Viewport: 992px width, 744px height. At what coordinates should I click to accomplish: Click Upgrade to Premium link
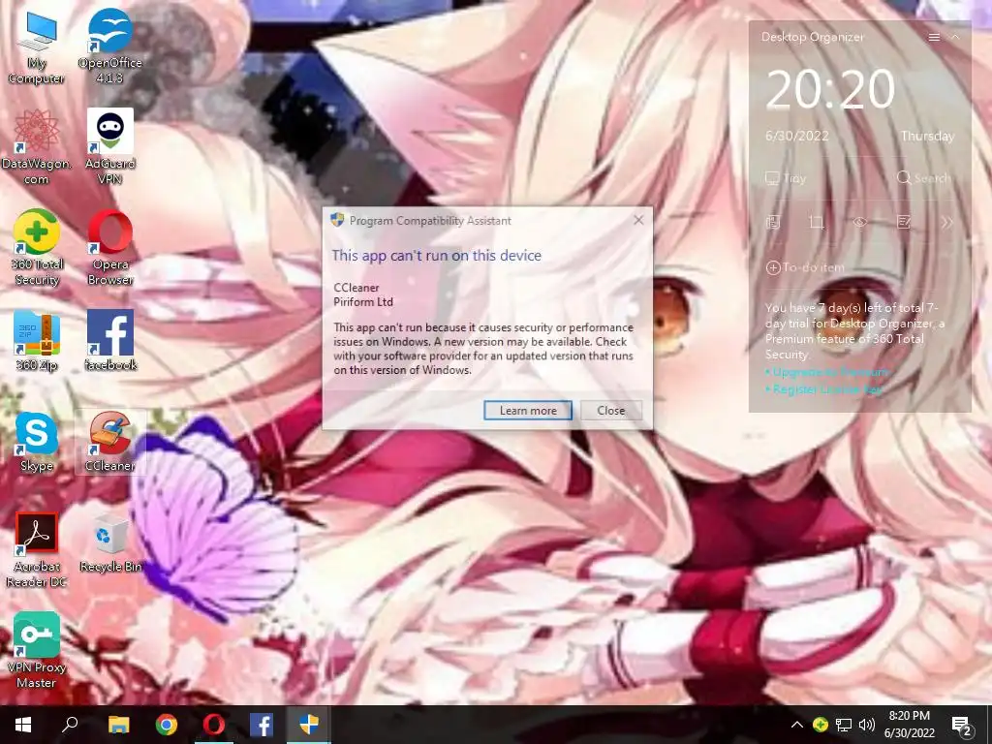click(x=828, y=372)
